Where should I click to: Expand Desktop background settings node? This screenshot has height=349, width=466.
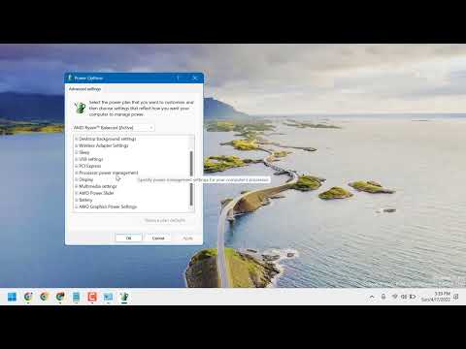tap(77, 139)
